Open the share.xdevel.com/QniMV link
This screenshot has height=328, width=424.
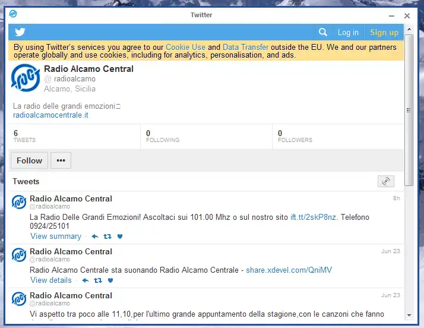coord(289,270)
